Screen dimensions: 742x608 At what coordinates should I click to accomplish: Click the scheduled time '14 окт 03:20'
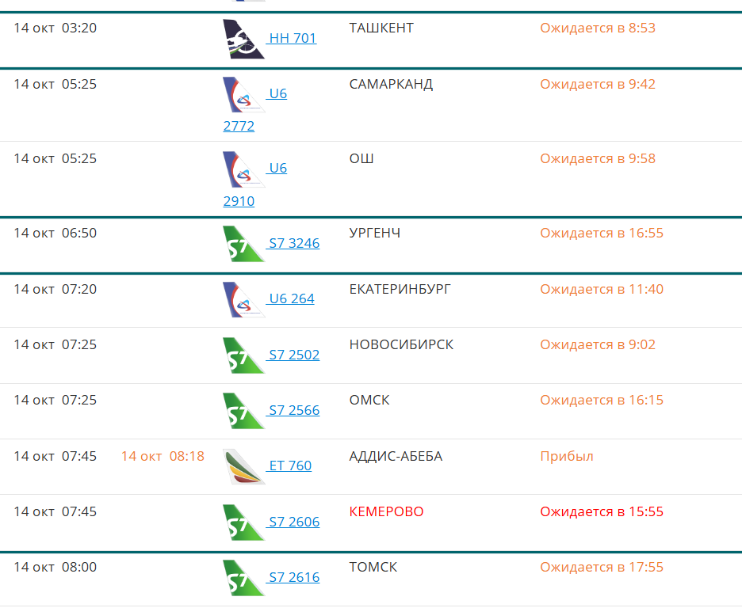[55, 28]
